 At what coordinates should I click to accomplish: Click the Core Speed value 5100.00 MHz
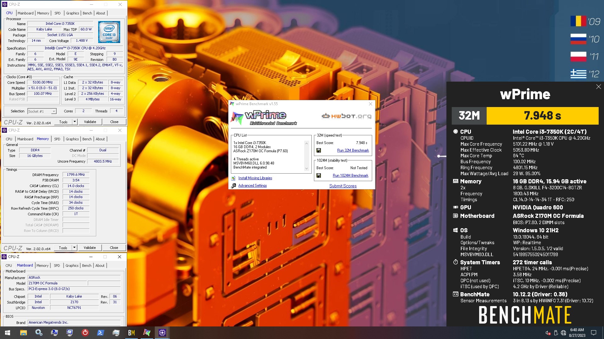43,83
